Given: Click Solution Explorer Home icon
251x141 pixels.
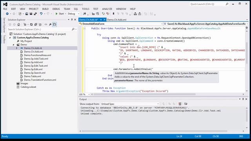Looking at the screenshot, I should click(19, 24).
